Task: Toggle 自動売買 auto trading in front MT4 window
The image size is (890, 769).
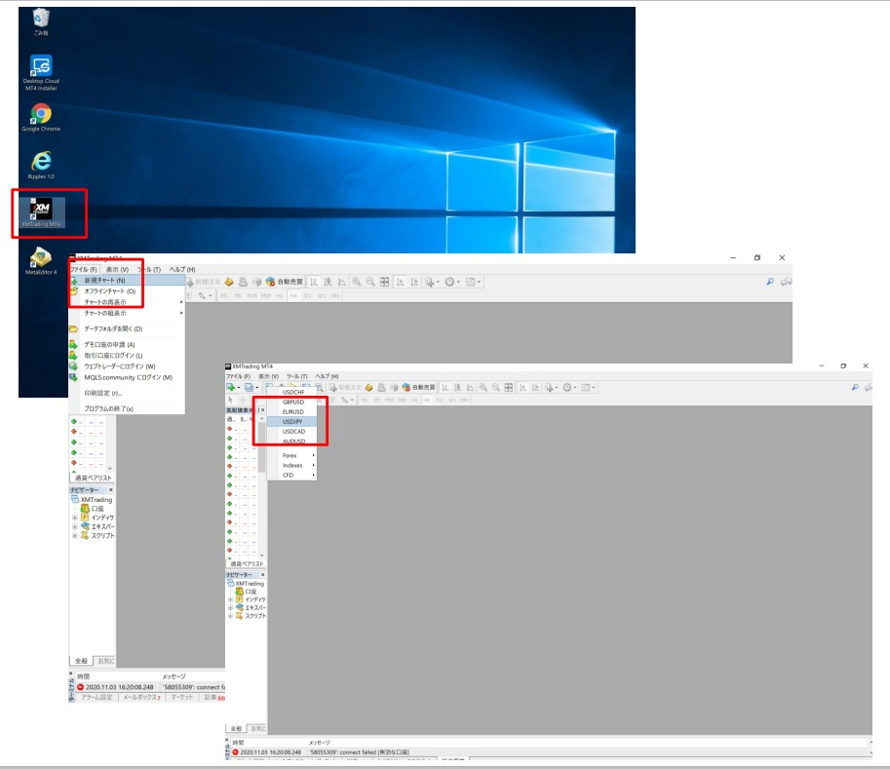Action: coord(418,388)
